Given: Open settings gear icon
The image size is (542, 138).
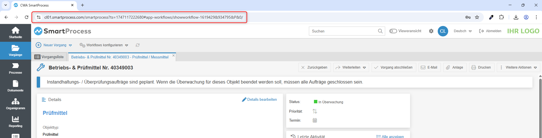Looking at the screenshot, I should click(x=431, y=31).
